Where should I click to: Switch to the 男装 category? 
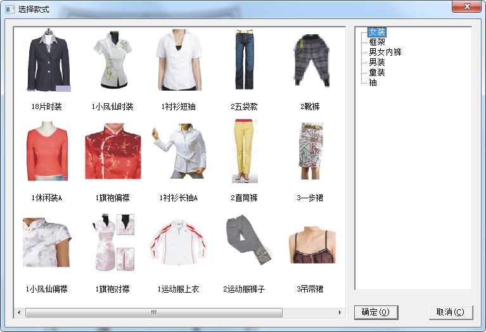click(377, 62)
